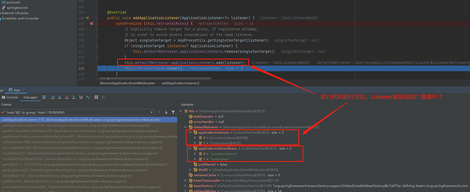Switch to the Debugger tab

[30, 97]
